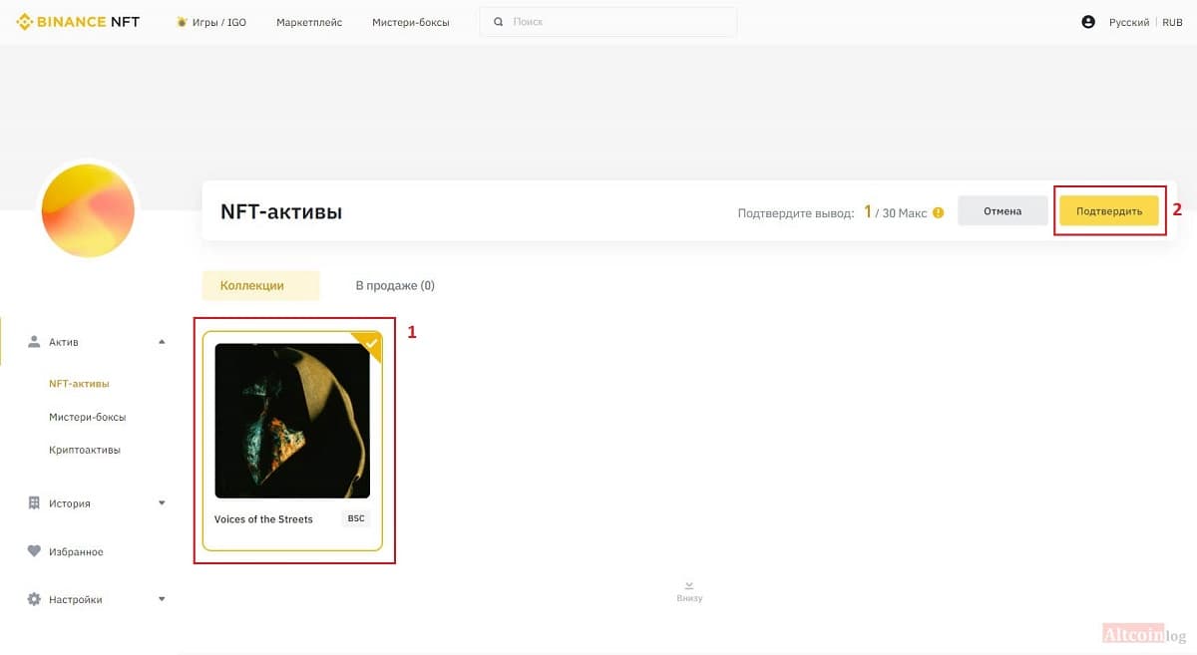1197x655 pixels.
Task: Click the Подтвердите вывод label
Action: 796,212
